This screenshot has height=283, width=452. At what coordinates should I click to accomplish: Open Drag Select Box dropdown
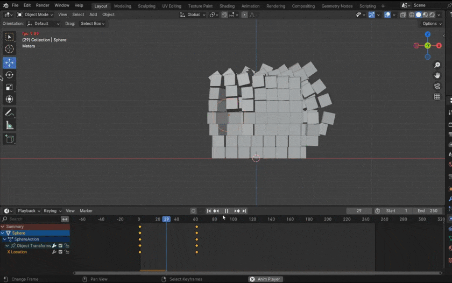[x=92, y=24]
